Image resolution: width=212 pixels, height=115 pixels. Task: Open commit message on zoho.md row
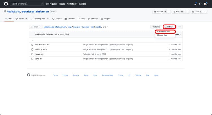click(108, 59)
